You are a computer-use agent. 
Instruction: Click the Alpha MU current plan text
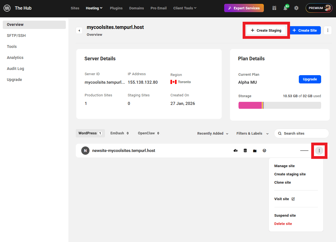[x=248, y=82]
